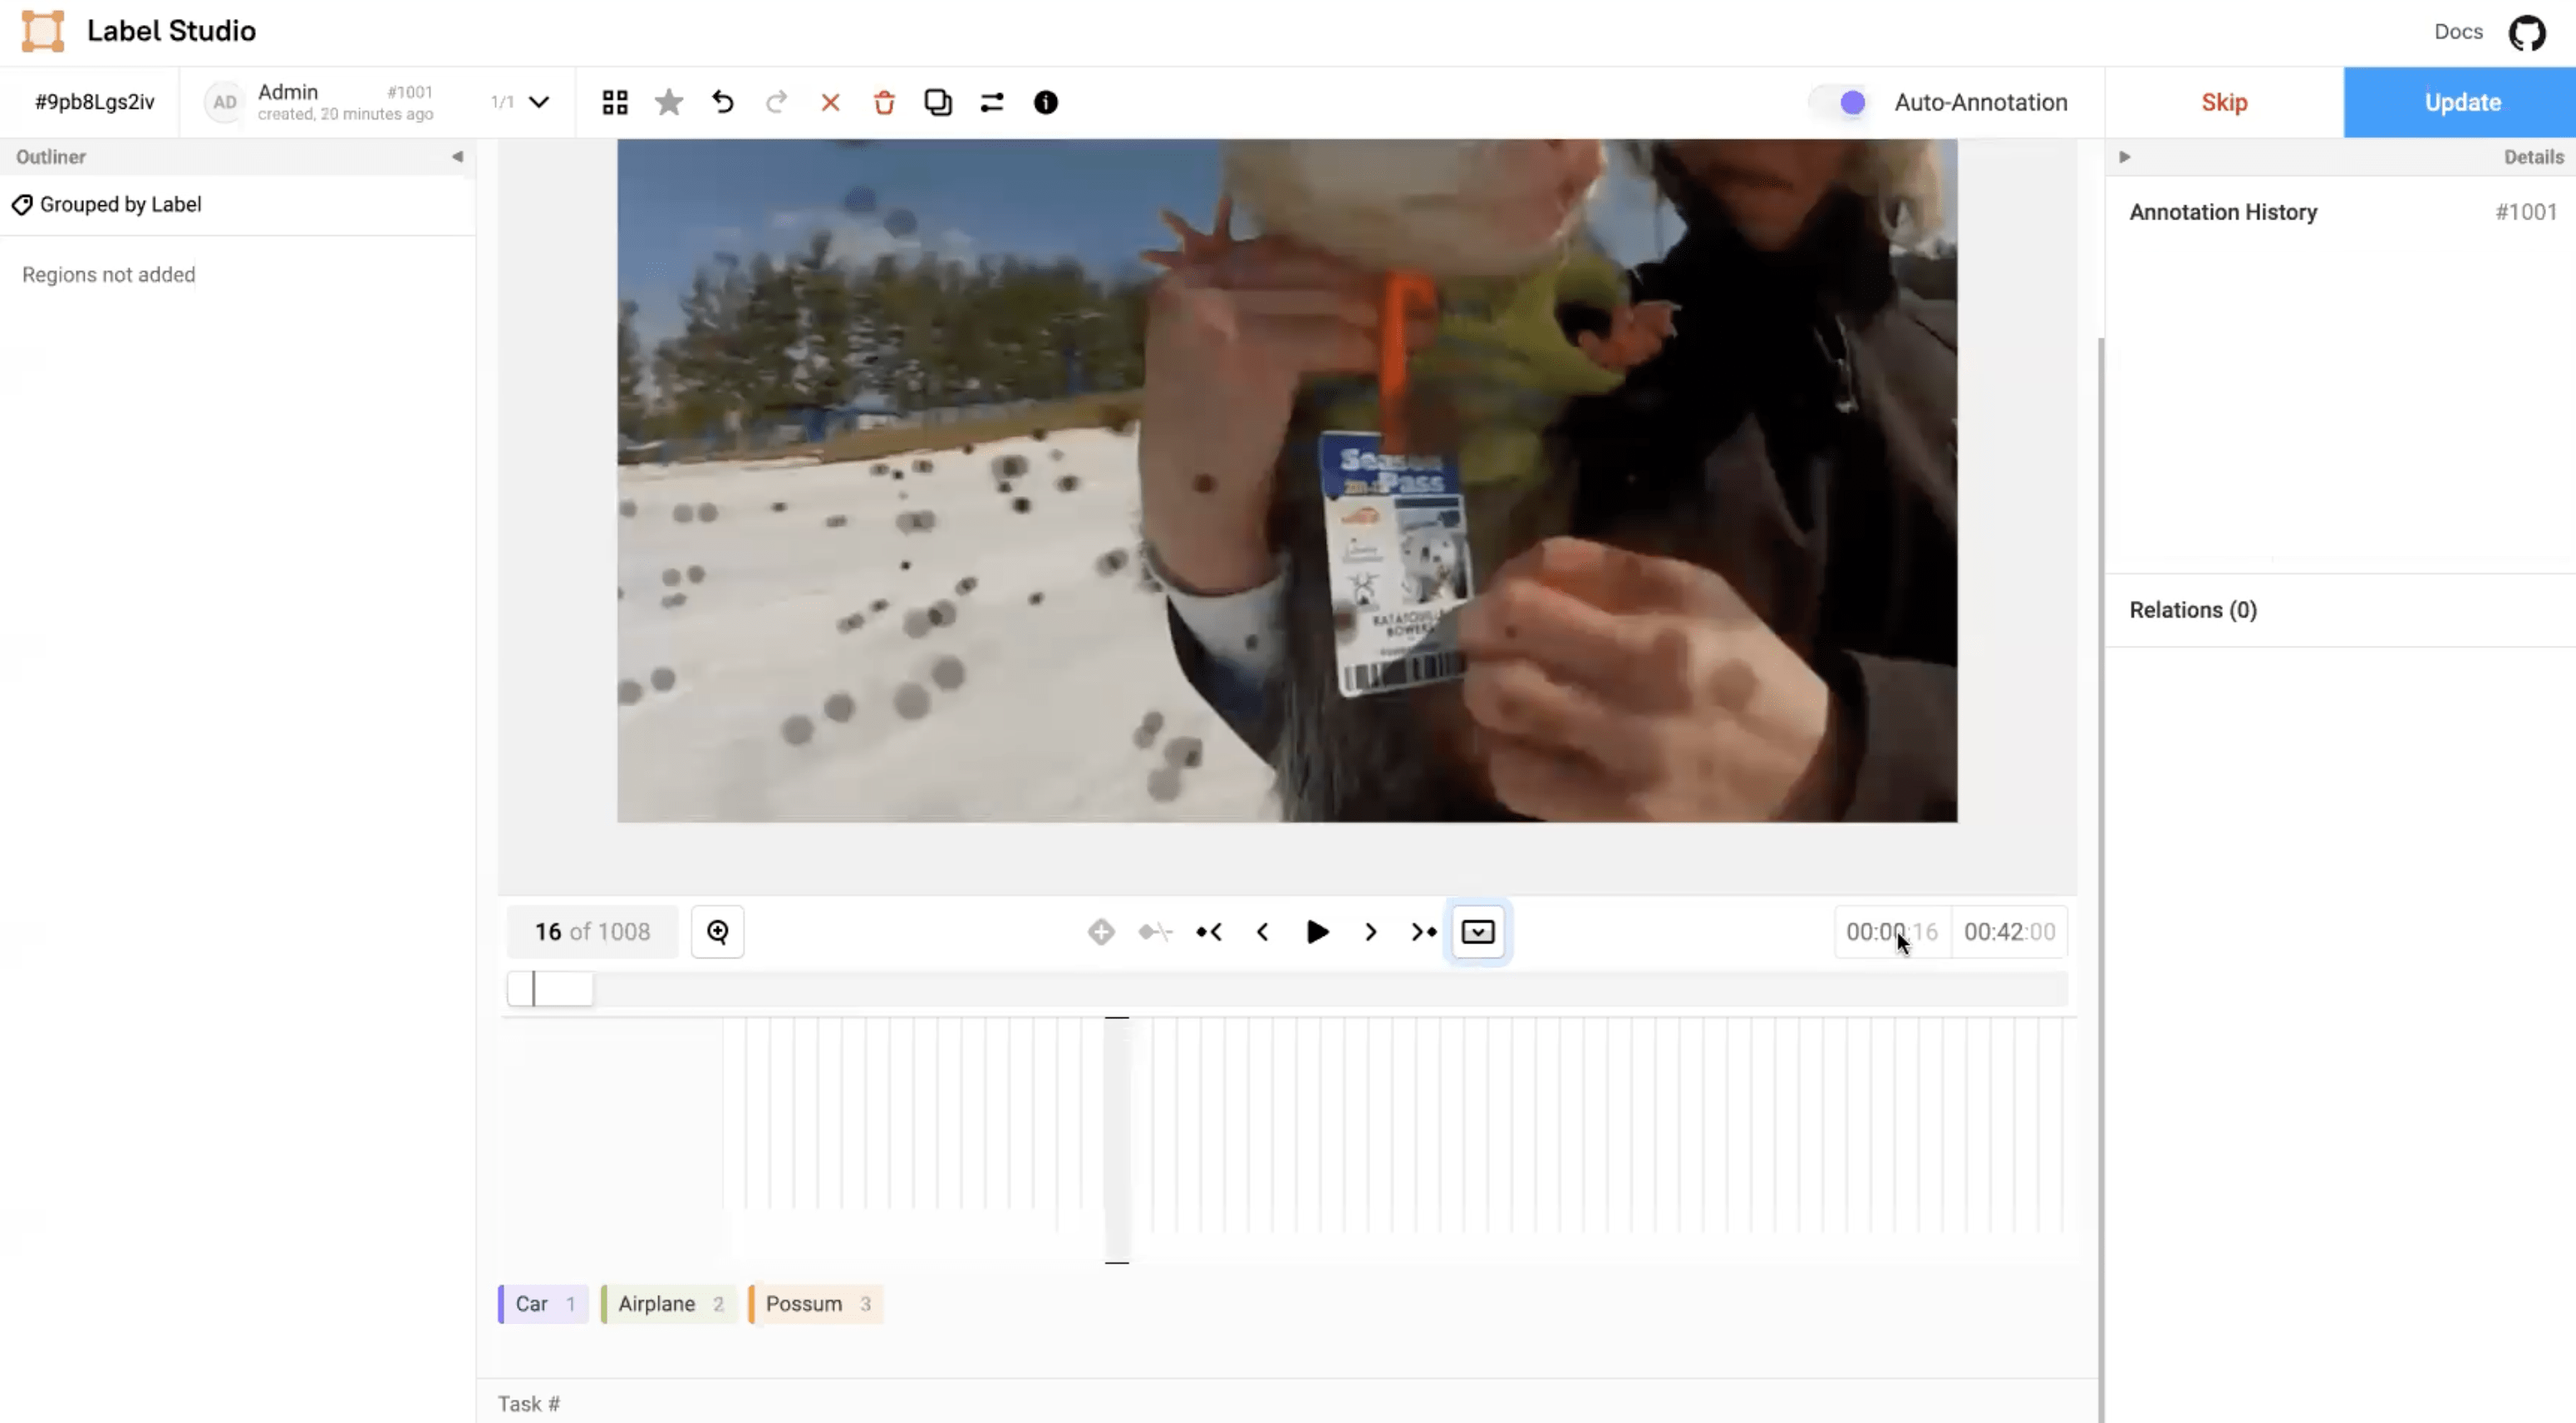Star this annotation with the star icon
This screenshot has height=1423, width=2576.
[669, 102]
